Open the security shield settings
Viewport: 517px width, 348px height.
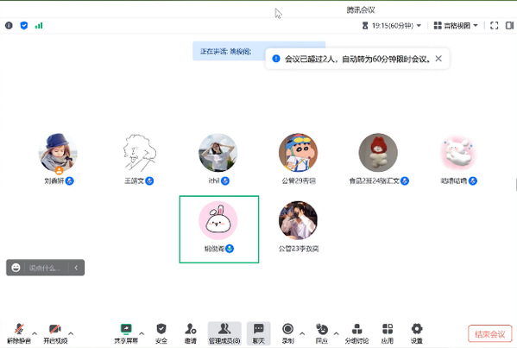point(161,333)
